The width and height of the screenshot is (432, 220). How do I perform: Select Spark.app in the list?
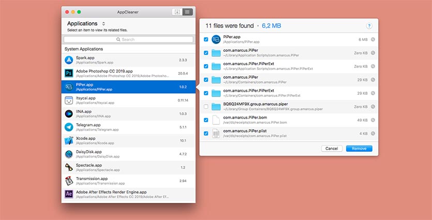[x=128, y=60]
